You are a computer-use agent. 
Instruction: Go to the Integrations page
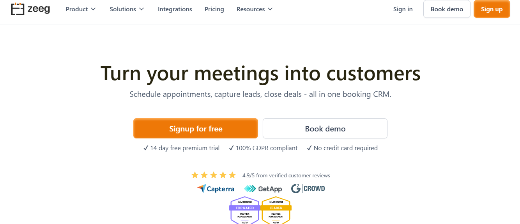[x=175, y=9]
